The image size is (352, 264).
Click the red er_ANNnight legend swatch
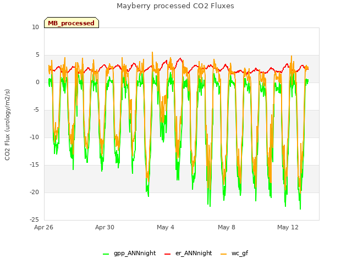point(167,254)
